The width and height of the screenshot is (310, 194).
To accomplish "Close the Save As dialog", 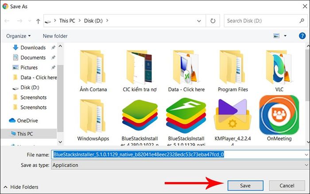I will pos(305,6).
